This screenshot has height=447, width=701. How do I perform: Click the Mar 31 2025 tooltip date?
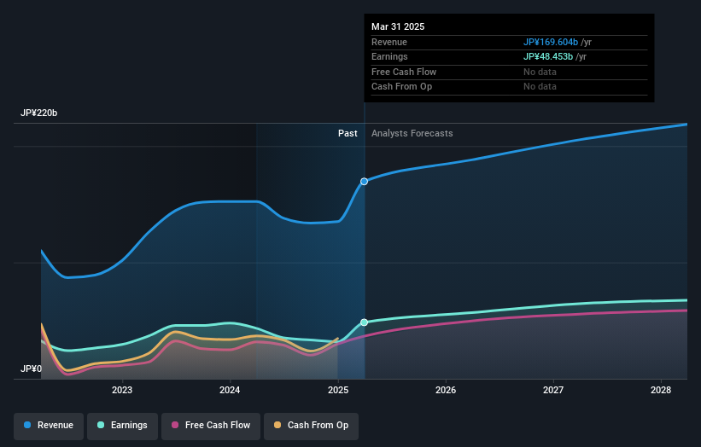coord(398,26)
